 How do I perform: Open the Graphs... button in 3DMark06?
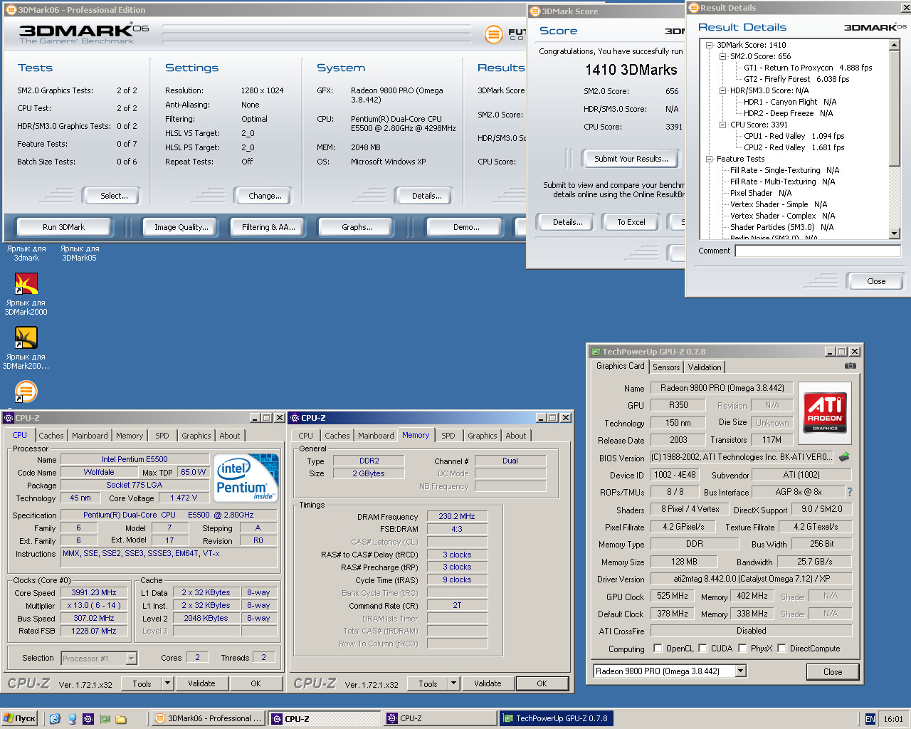(x=357, y=227)
